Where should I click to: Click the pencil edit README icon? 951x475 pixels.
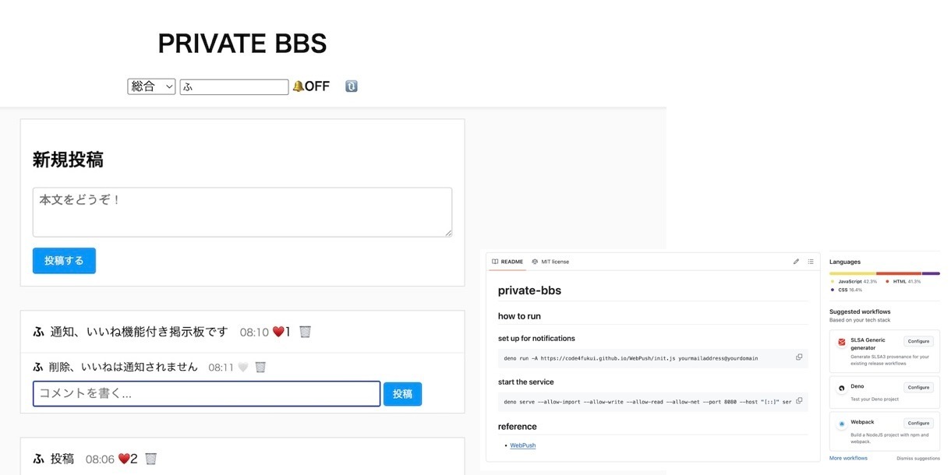pyautogui.click(x=796, y=262)
